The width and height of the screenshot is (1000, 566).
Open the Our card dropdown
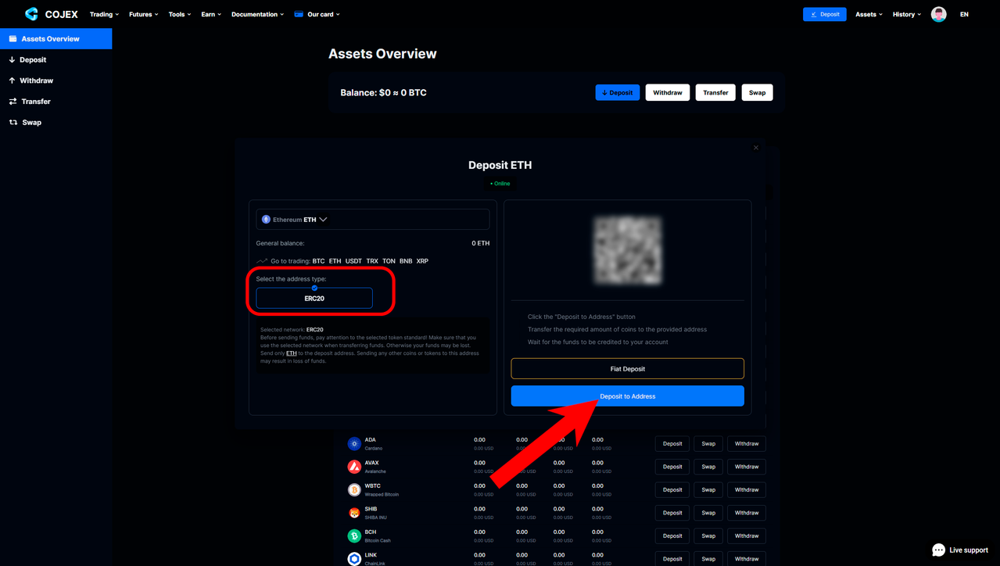click(x=323, y=14)
